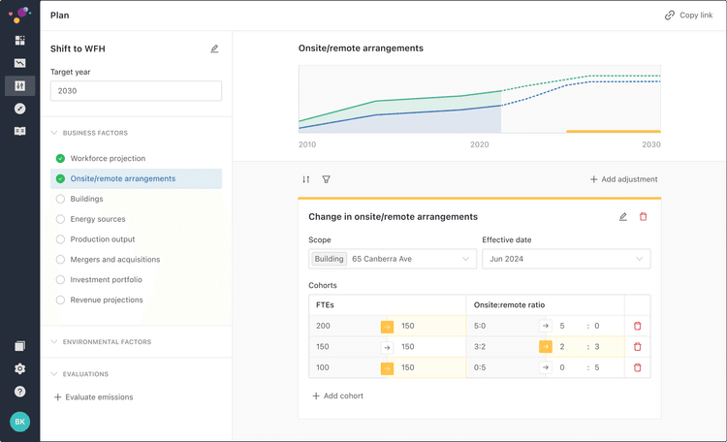
Task: Open the Workforce projection item
Action: coord(107,158)
